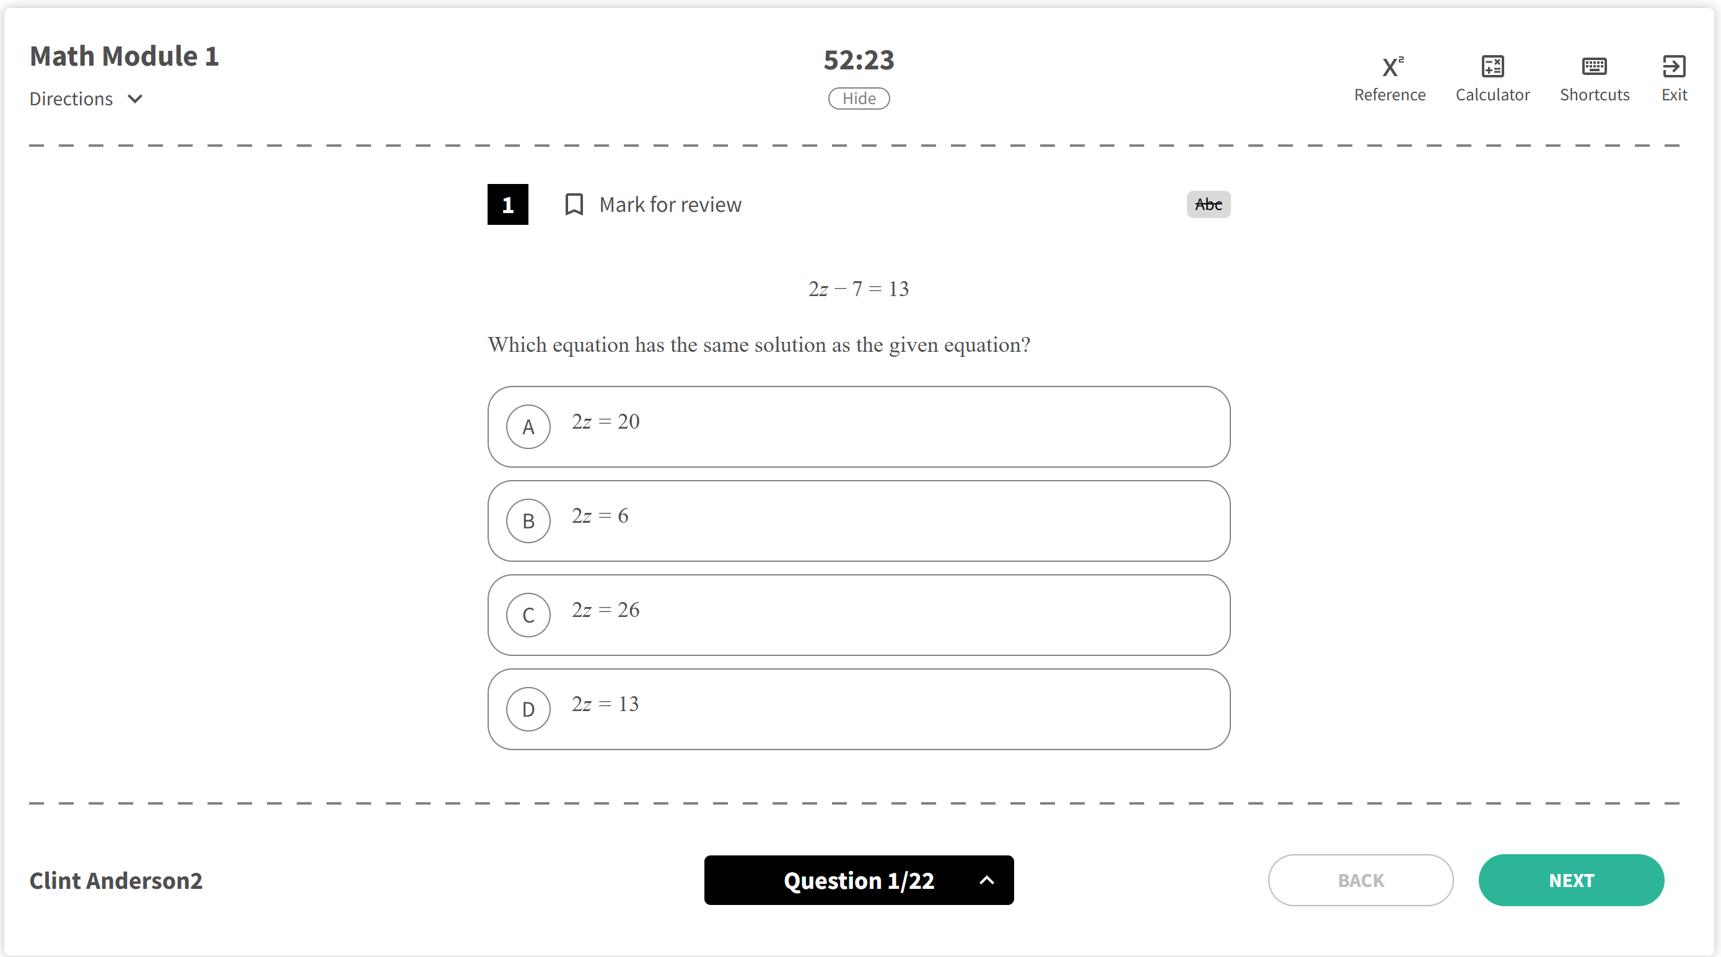
Task: Click the bookmark icon next to question 1
Action: point(574,204)
